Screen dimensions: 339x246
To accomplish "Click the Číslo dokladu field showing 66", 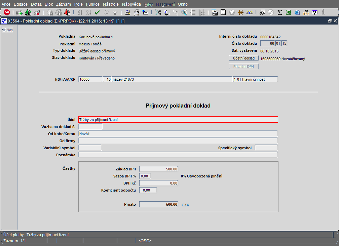I will (x=267, y=43).
